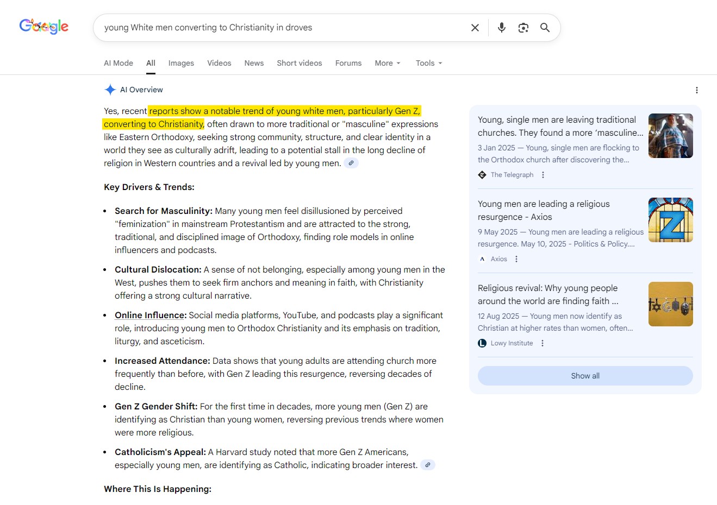Screen dimensions: 717x505
Task: Select the All results tab
Action: 151,63
